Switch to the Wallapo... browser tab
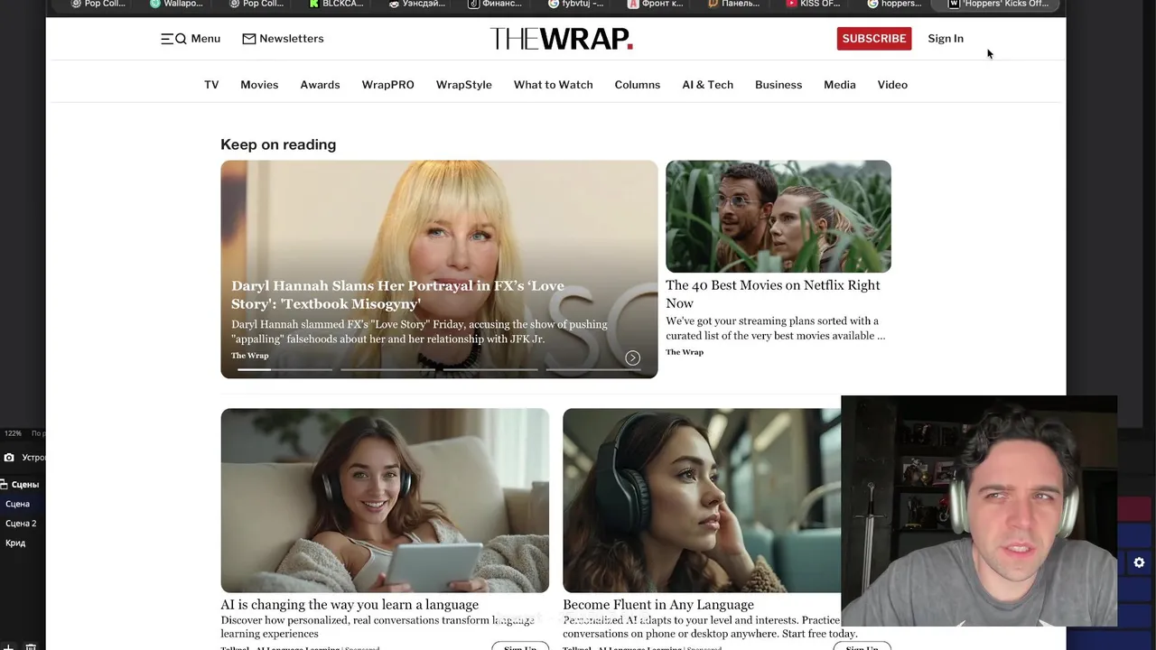Viewport: 1156px width, 650px height. coord(176,4)
